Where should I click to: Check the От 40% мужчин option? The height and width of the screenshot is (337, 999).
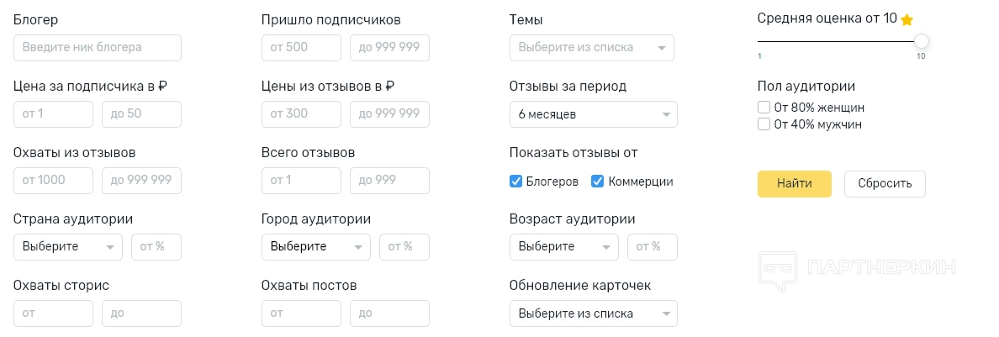pyautogui.click(x=764, y=124)
